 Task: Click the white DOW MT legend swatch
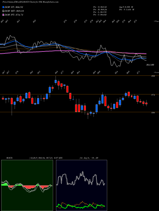click(x=3, y=11)
